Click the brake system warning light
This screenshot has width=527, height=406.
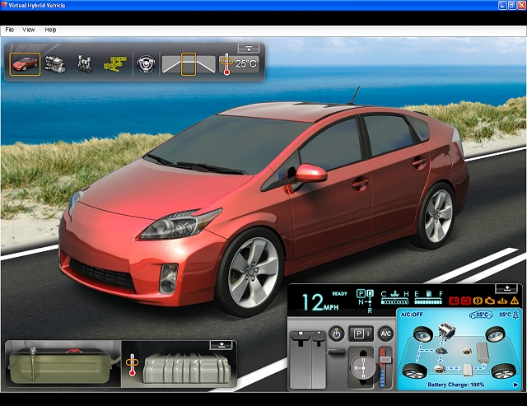[x=478, y=301]
